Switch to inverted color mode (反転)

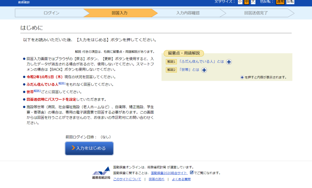click(x=290, y=2)
